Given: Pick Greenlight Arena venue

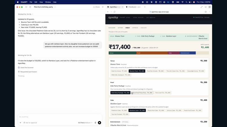Looking at the screenshot, I should point(195,71).
